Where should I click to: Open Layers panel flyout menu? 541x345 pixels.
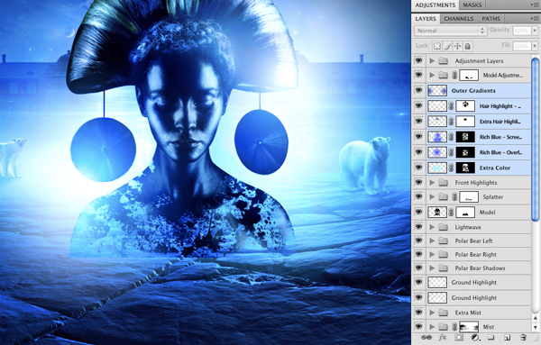[534, 18]
